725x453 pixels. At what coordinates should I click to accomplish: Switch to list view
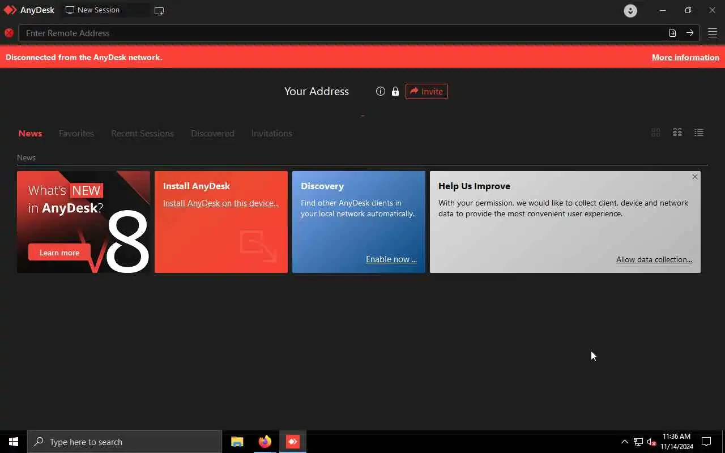(699, 132)
